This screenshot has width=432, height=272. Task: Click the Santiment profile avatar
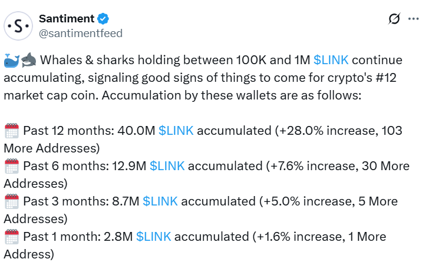18,25
